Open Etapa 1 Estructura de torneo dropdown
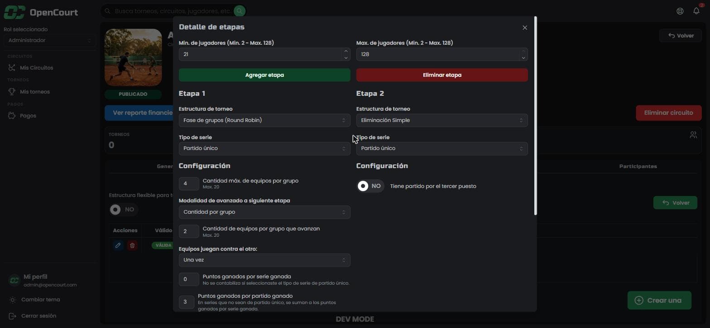 (x=264, y=120)
